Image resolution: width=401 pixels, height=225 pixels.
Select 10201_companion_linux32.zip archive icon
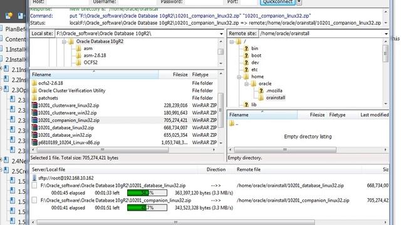click(x=34, y=120)
